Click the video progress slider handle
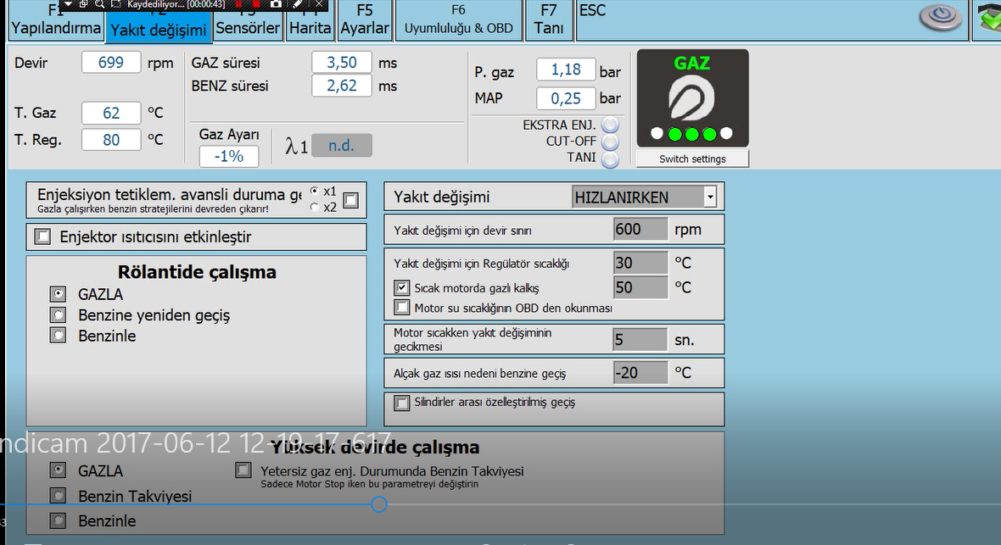The height and width of the screenshot is (545, 1001). (379, 504)
